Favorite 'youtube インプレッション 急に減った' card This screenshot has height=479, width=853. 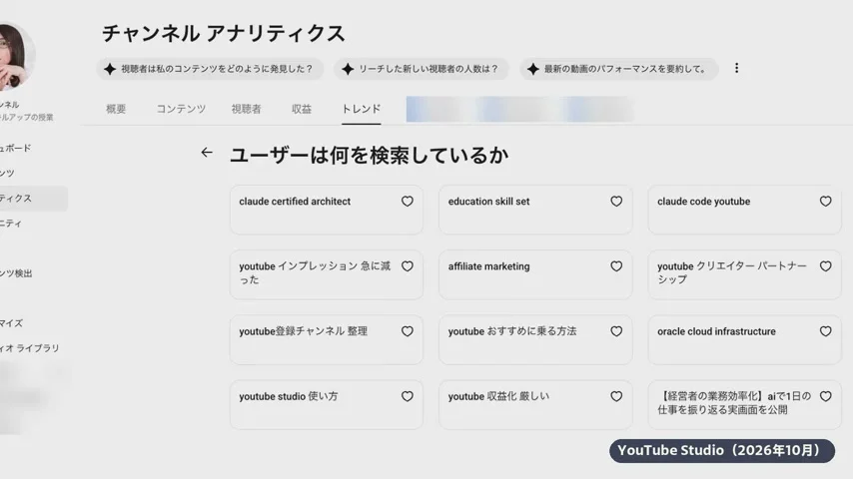tap(407, 266)
